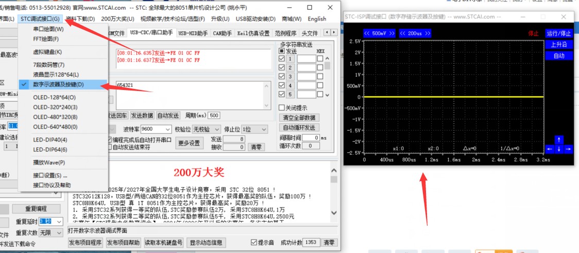
Task: Click the 自动循环发送 button
Action: (299, 128)
